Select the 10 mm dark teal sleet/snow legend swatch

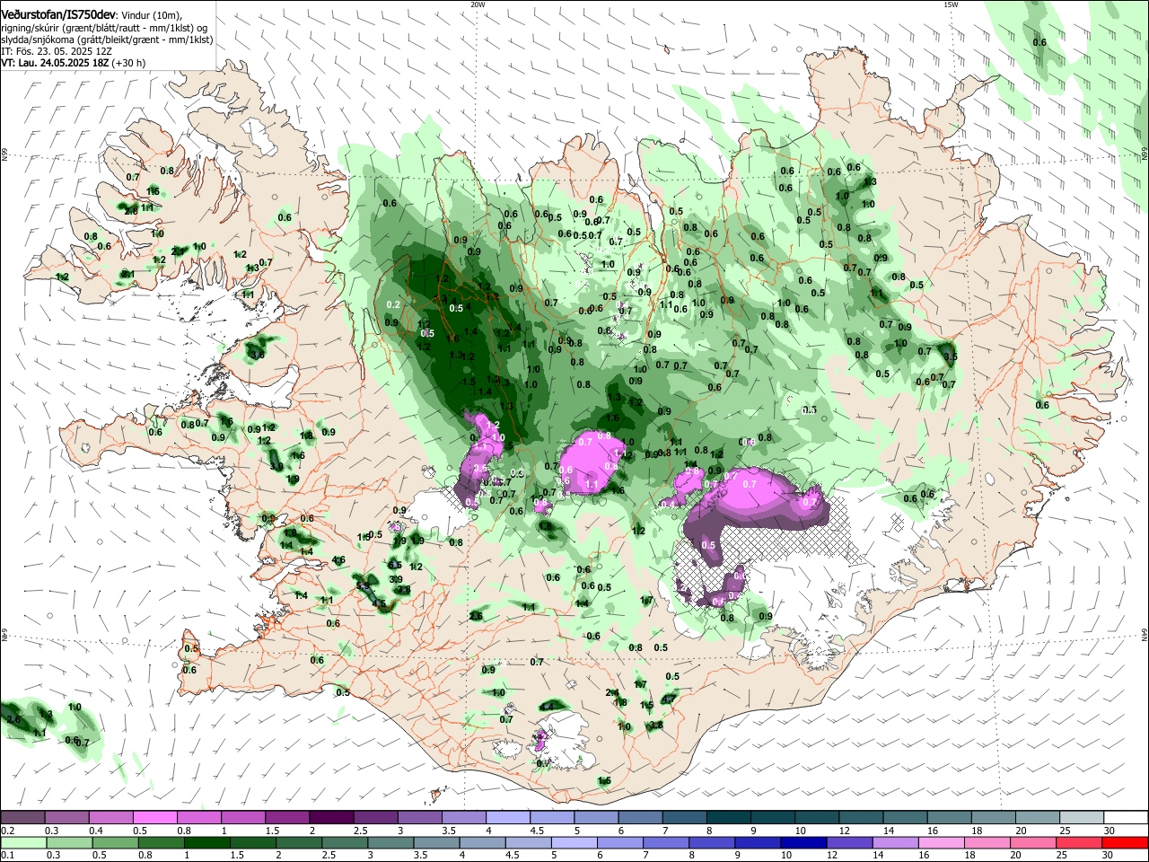click(x=817, y=817)
